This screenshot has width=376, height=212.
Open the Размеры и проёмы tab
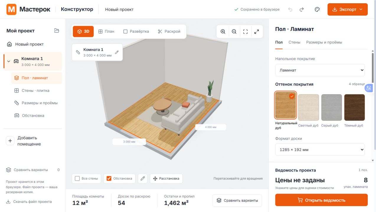tap(324, 42)
